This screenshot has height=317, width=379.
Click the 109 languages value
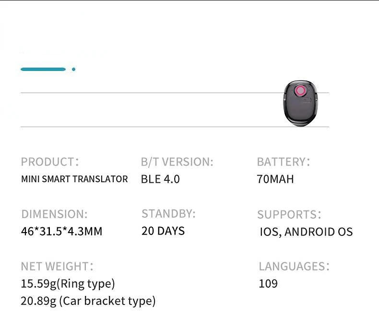pyautogui.click(x=268, y=283)
